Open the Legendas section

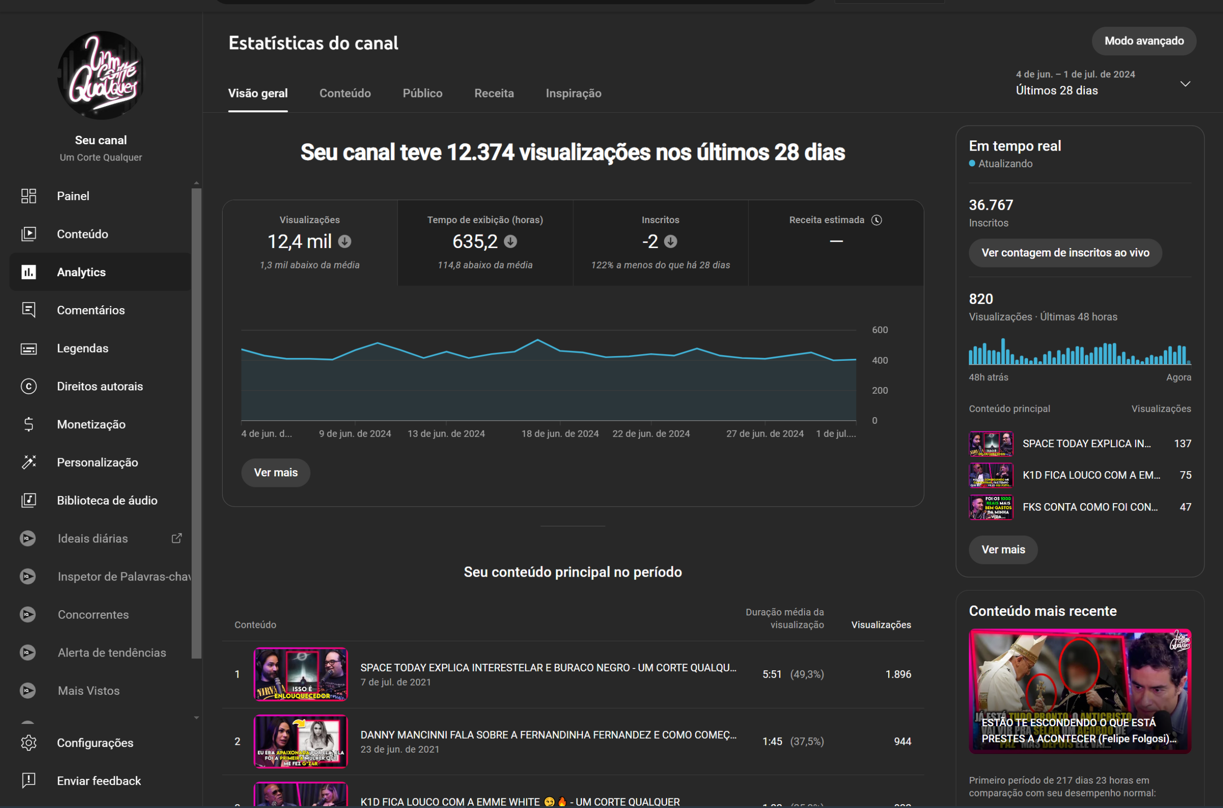pos(83,348)
